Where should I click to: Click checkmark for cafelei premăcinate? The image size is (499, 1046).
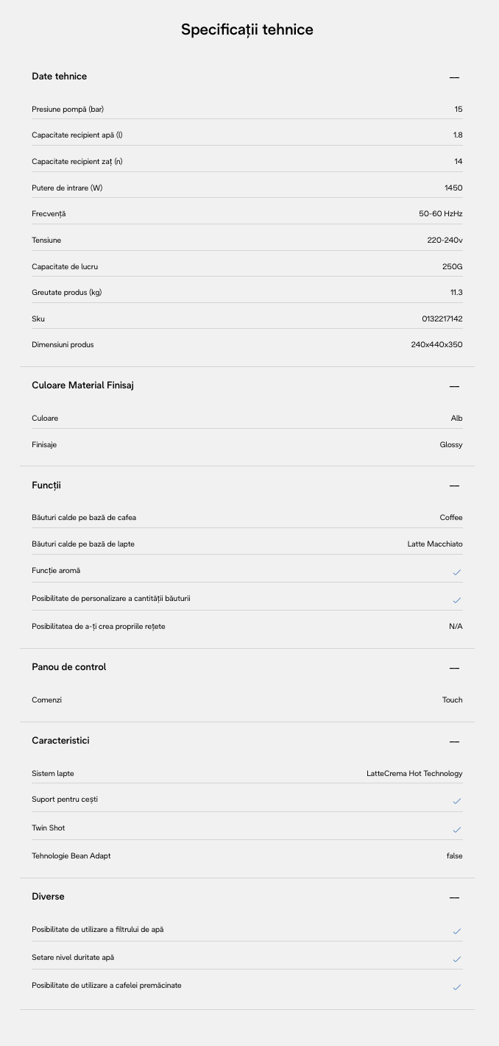coord(456,986)
